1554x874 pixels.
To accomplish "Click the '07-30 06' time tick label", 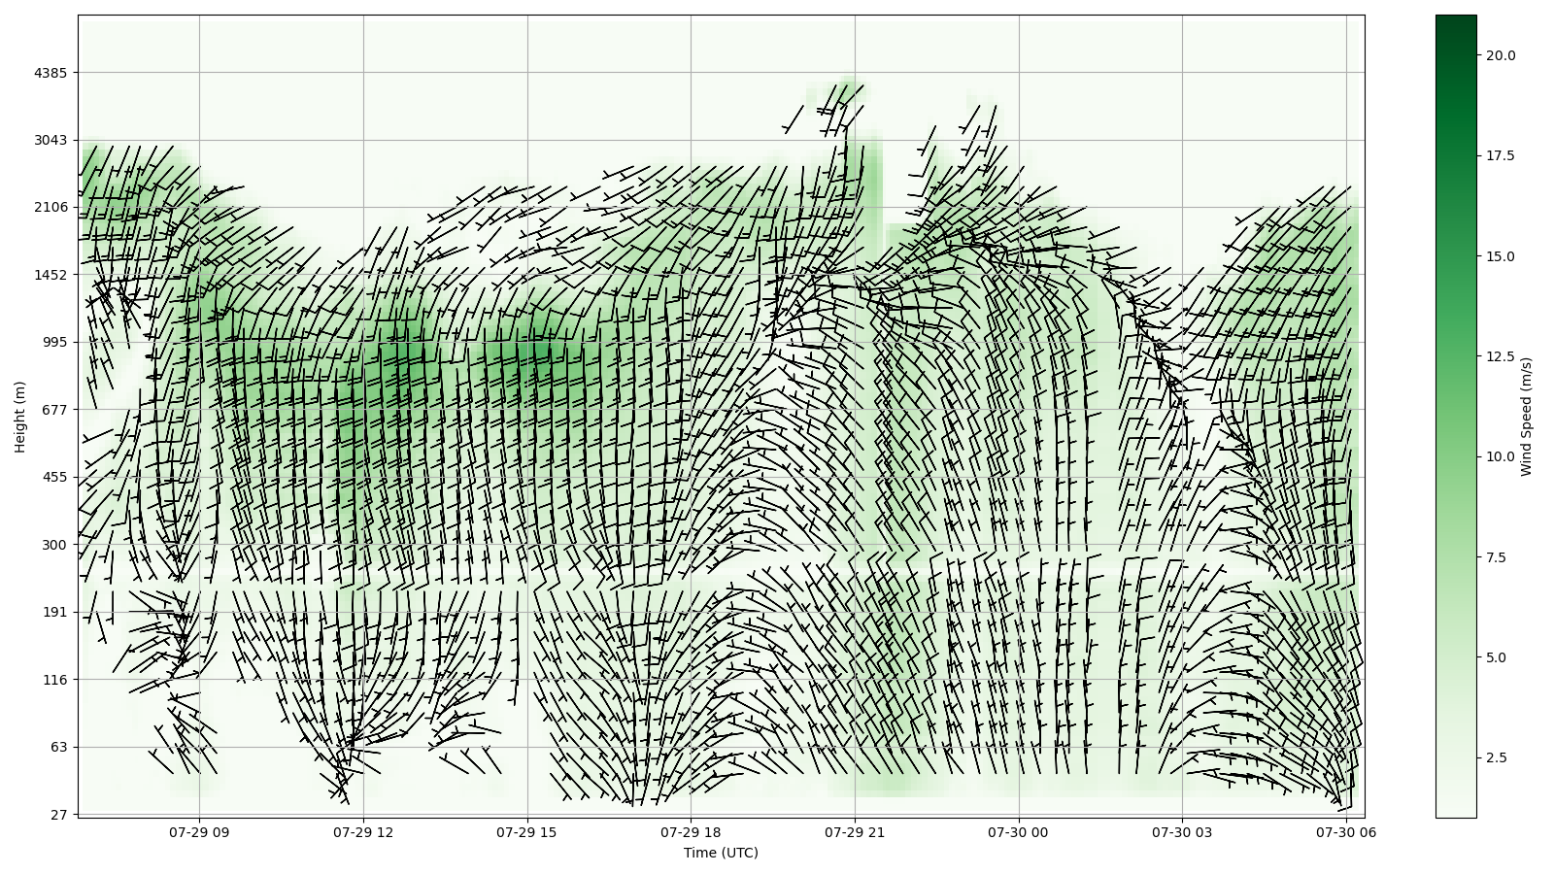I will pos(1346,832).
